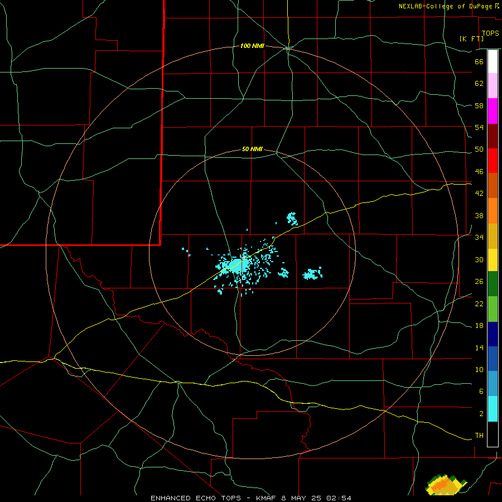The height and width of the screenshot is (502, 502).
Task: Click the KMAF station identifier in caption
Action: (267, 498)
